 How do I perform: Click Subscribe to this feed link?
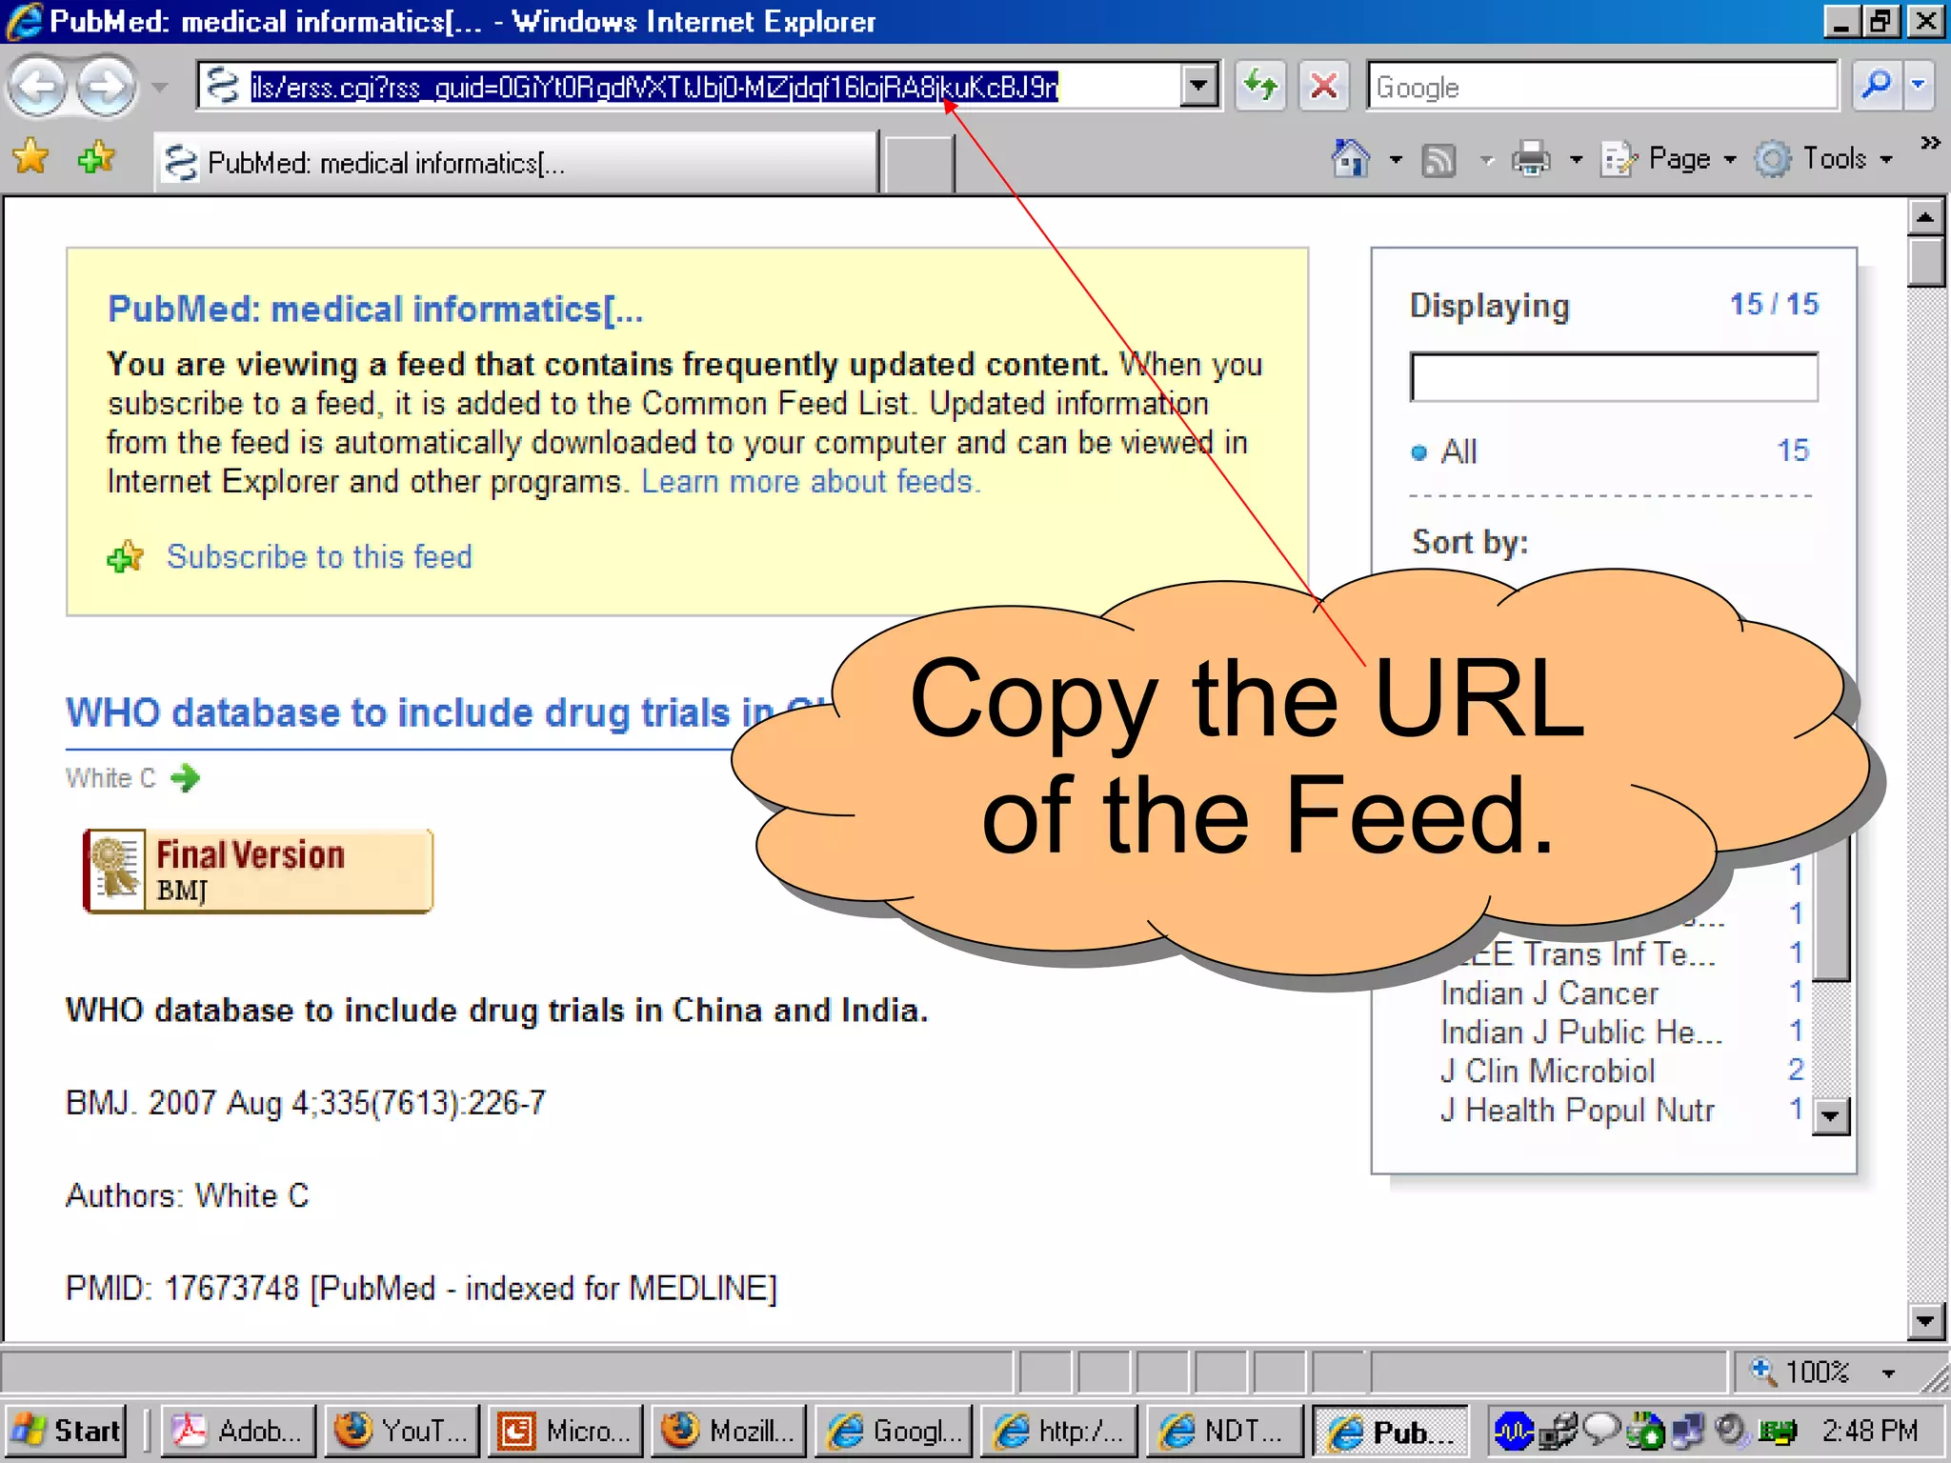coord(319,556)
